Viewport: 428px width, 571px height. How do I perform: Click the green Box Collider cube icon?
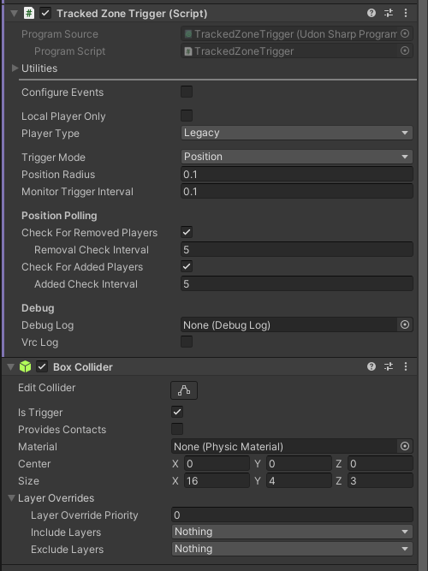pyautogui.click(x=25, y=366)
